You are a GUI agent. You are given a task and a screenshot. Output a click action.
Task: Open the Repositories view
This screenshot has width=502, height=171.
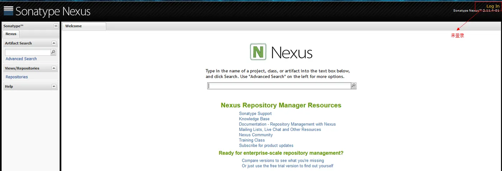[x=17, y=77]
